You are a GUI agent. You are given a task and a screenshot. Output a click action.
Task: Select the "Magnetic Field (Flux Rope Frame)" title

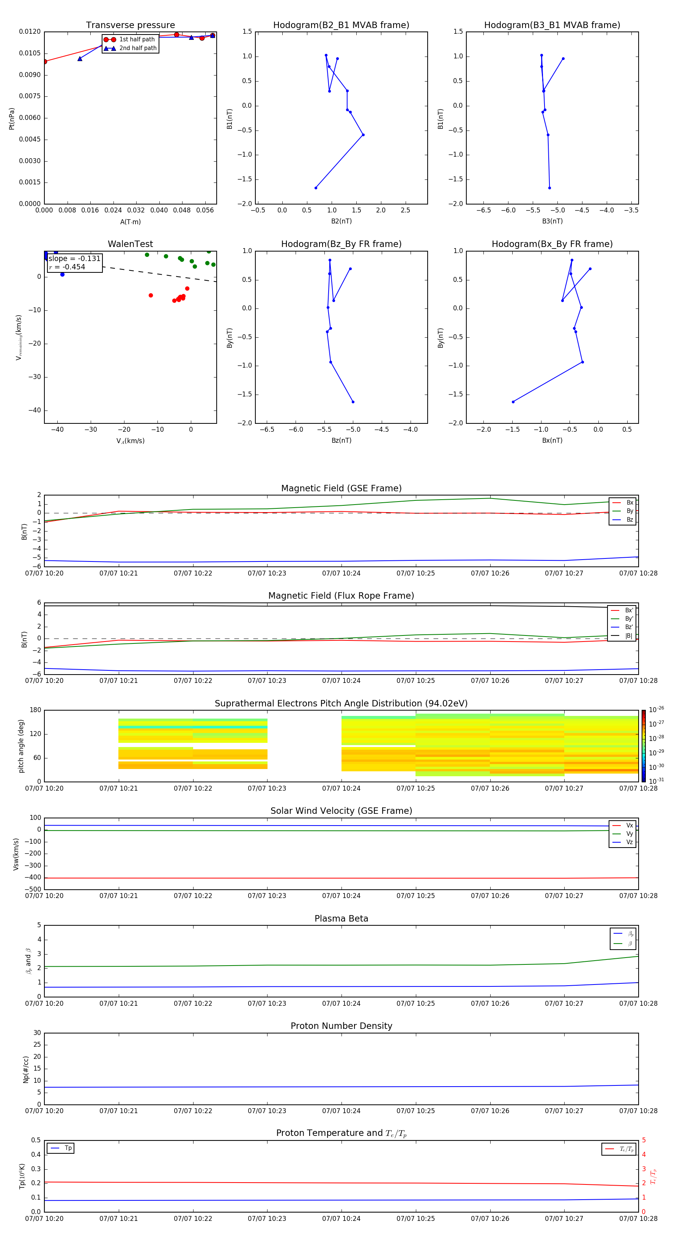pyautogui.click(x=341, y=596)
